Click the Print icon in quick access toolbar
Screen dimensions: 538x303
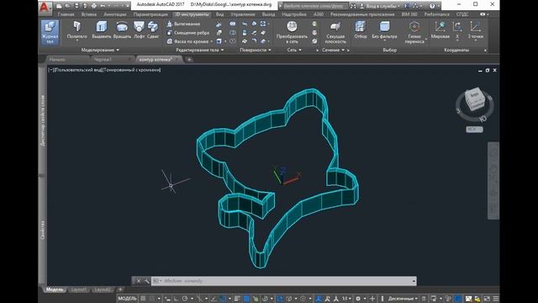[x=93, y=6]
